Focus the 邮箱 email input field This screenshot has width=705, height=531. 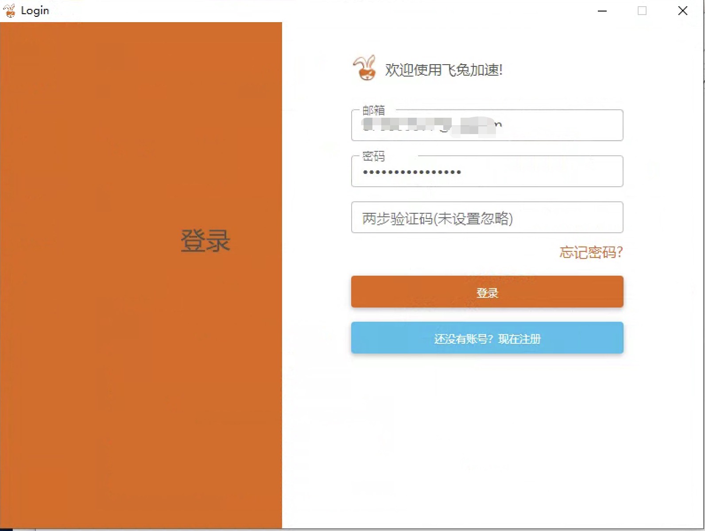(x=487, y=125)
